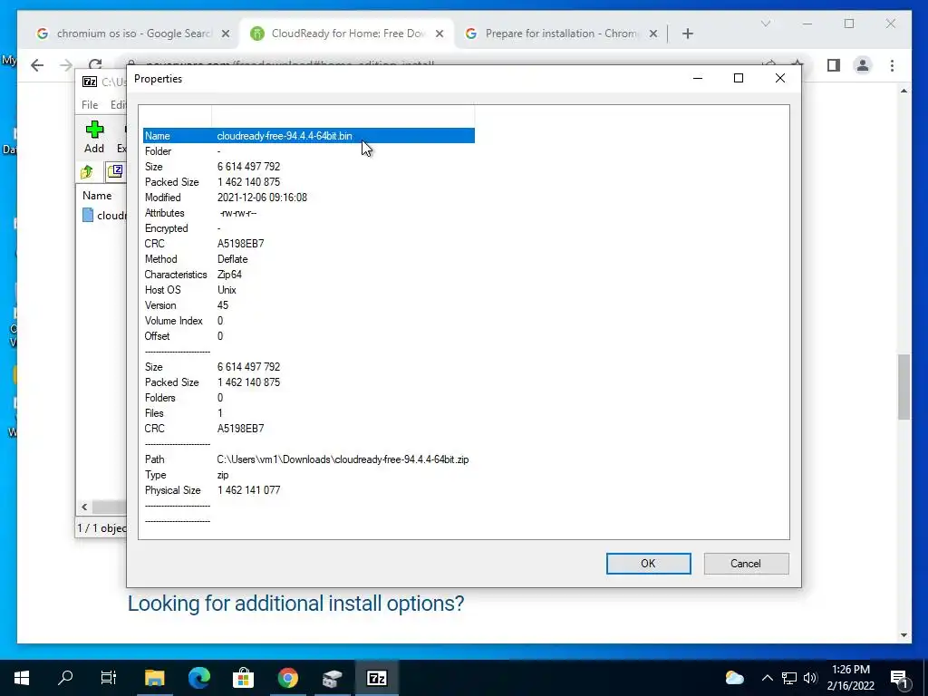Select the Modified 2021-12-06 09:16:08 row
This screenshot has height=696, width=928.
[x=308, y=197]
